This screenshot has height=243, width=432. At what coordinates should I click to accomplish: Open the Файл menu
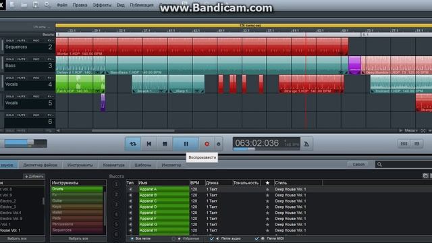coord(61,5)
